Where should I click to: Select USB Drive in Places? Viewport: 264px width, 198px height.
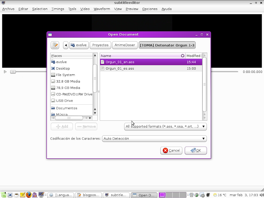[x=72, y=101]
